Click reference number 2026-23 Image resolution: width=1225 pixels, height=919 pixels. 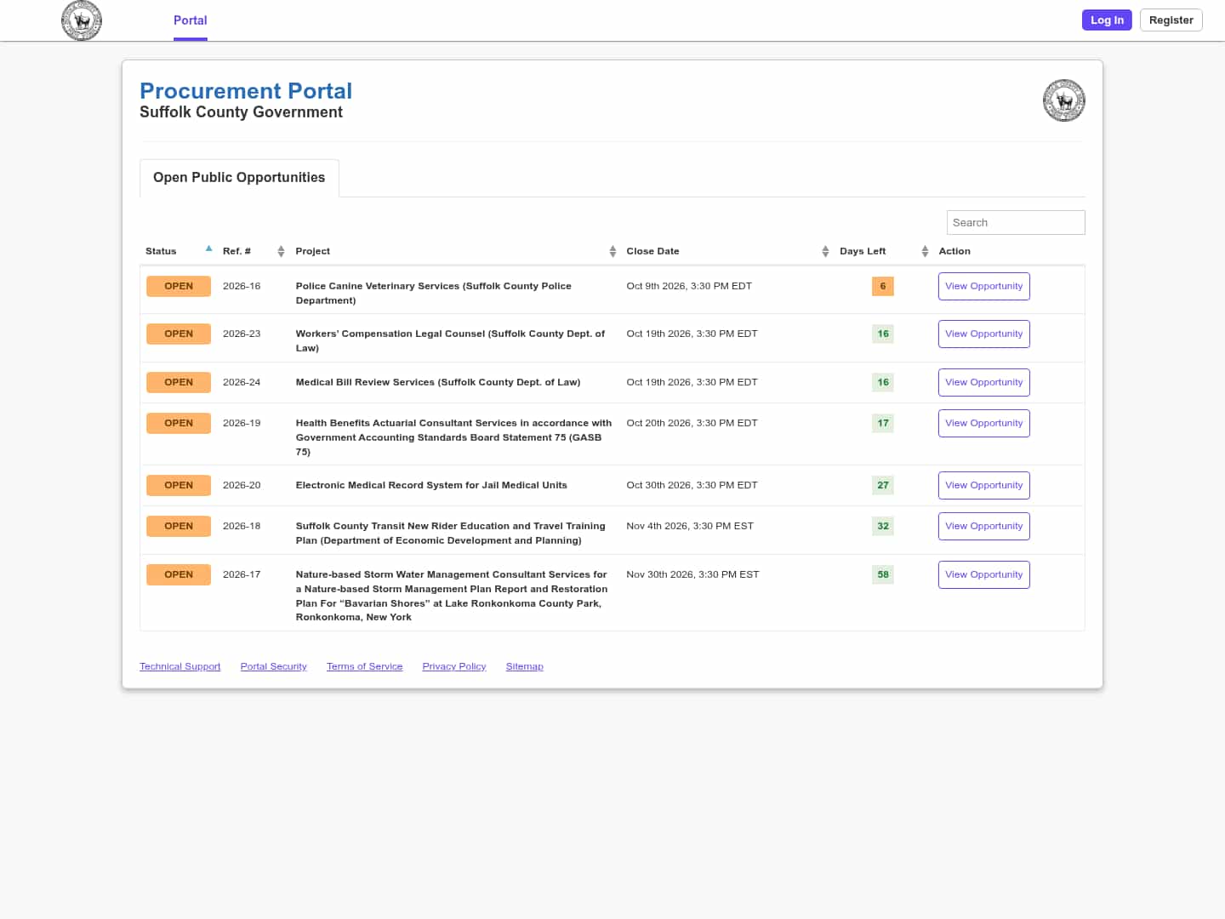click(242, 334)
